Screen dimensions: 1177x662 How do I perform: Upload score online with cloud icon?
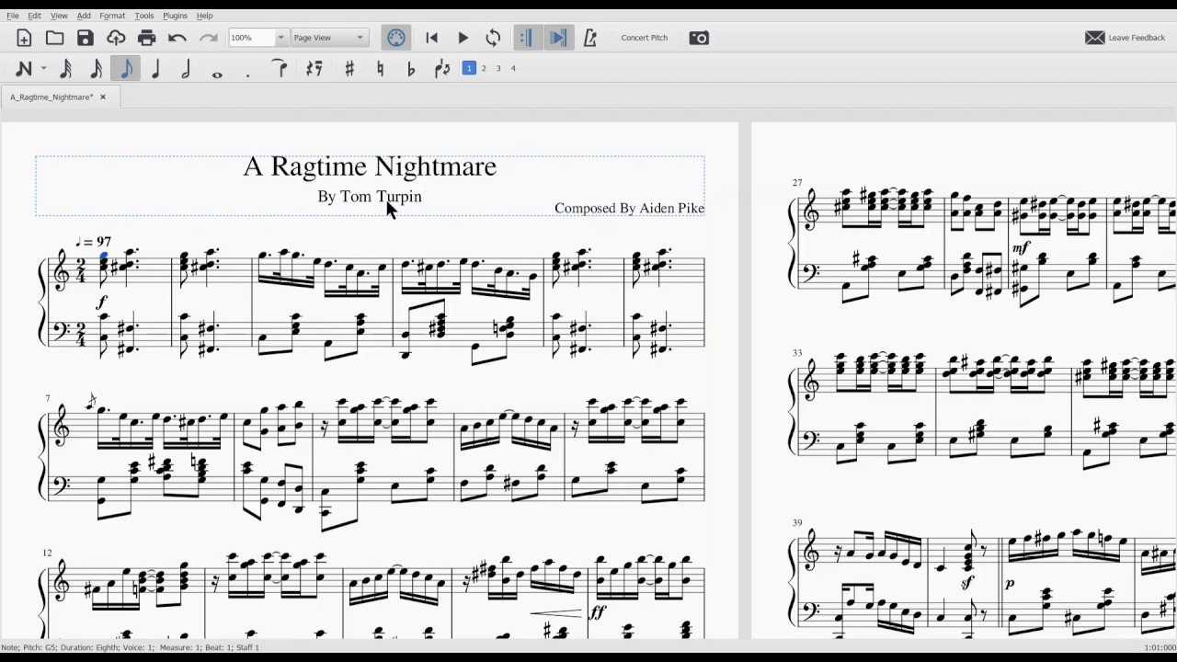click(x=116, y=38)
